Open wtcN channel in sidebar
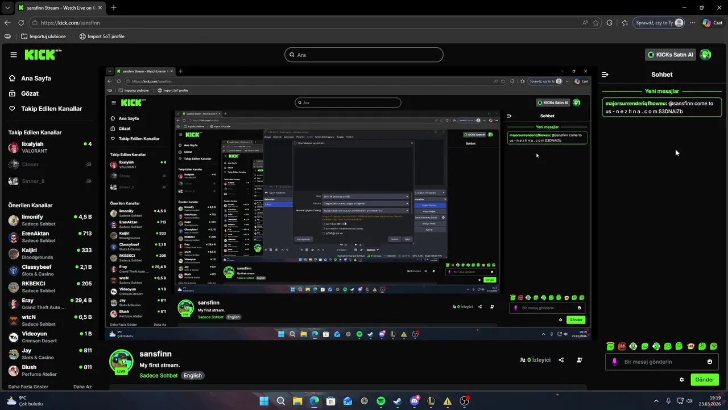This screenshot has width=728, height=410. 50,320
